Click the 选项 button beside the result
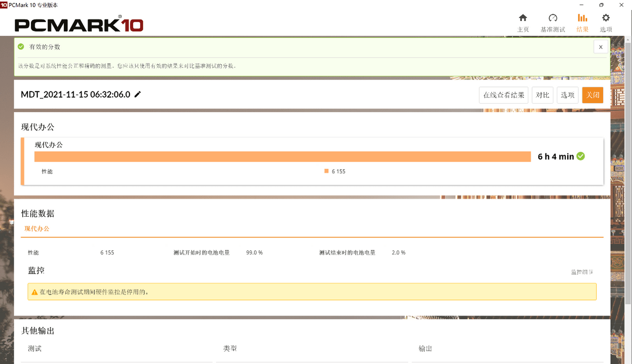Screen dimensions: 632x364 coord(567,95)
